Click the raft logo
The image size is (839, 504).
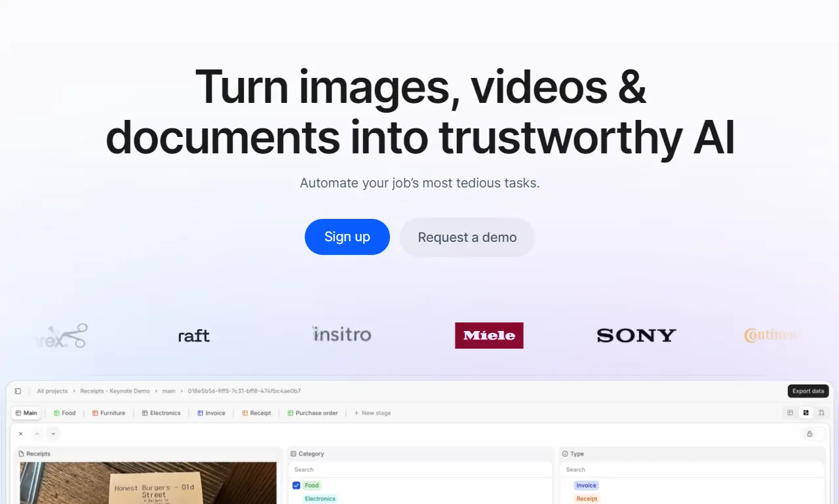(x=194, y=336)
